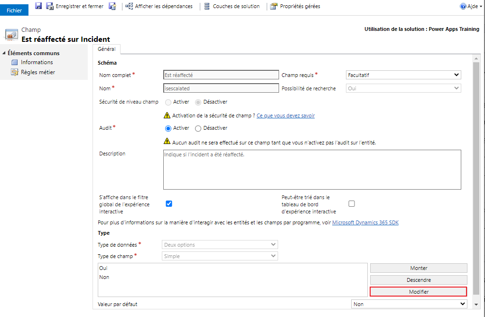Click the form scrollbar down arrow

476,305
